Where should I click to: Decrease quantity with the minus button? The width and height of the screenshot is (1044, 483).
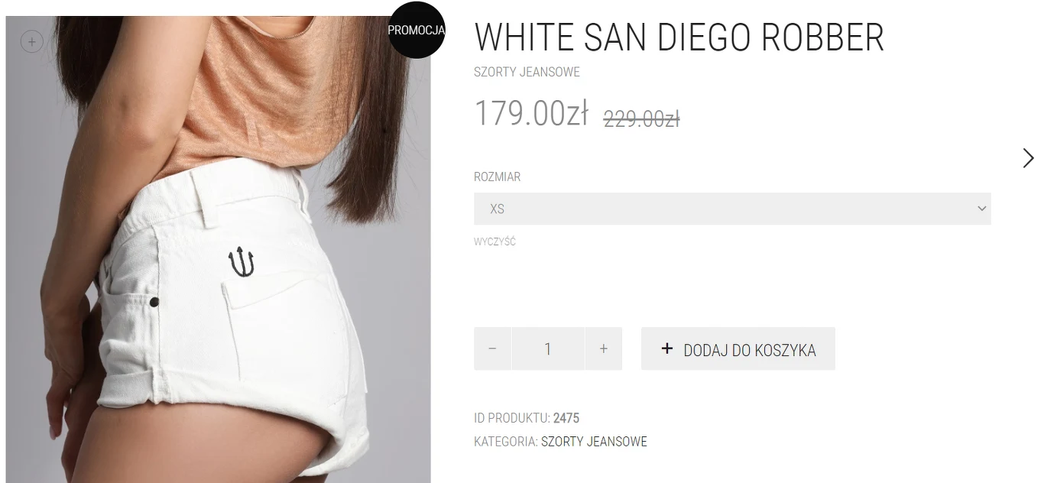492,348
